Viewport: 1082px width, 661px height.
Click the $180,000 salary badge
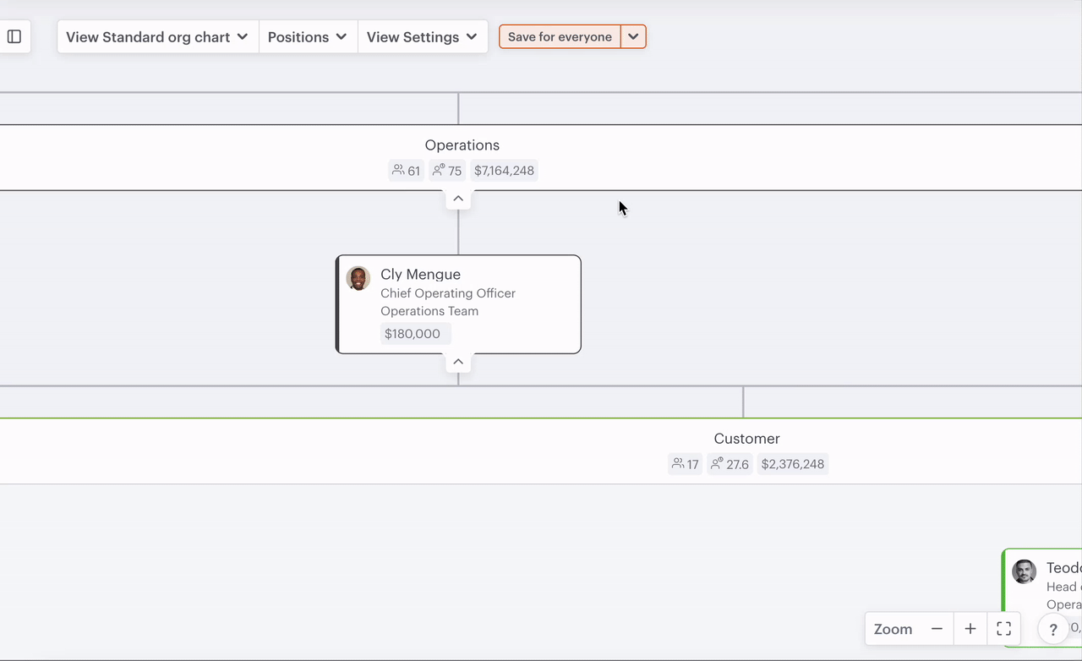[x=413, y=334]
